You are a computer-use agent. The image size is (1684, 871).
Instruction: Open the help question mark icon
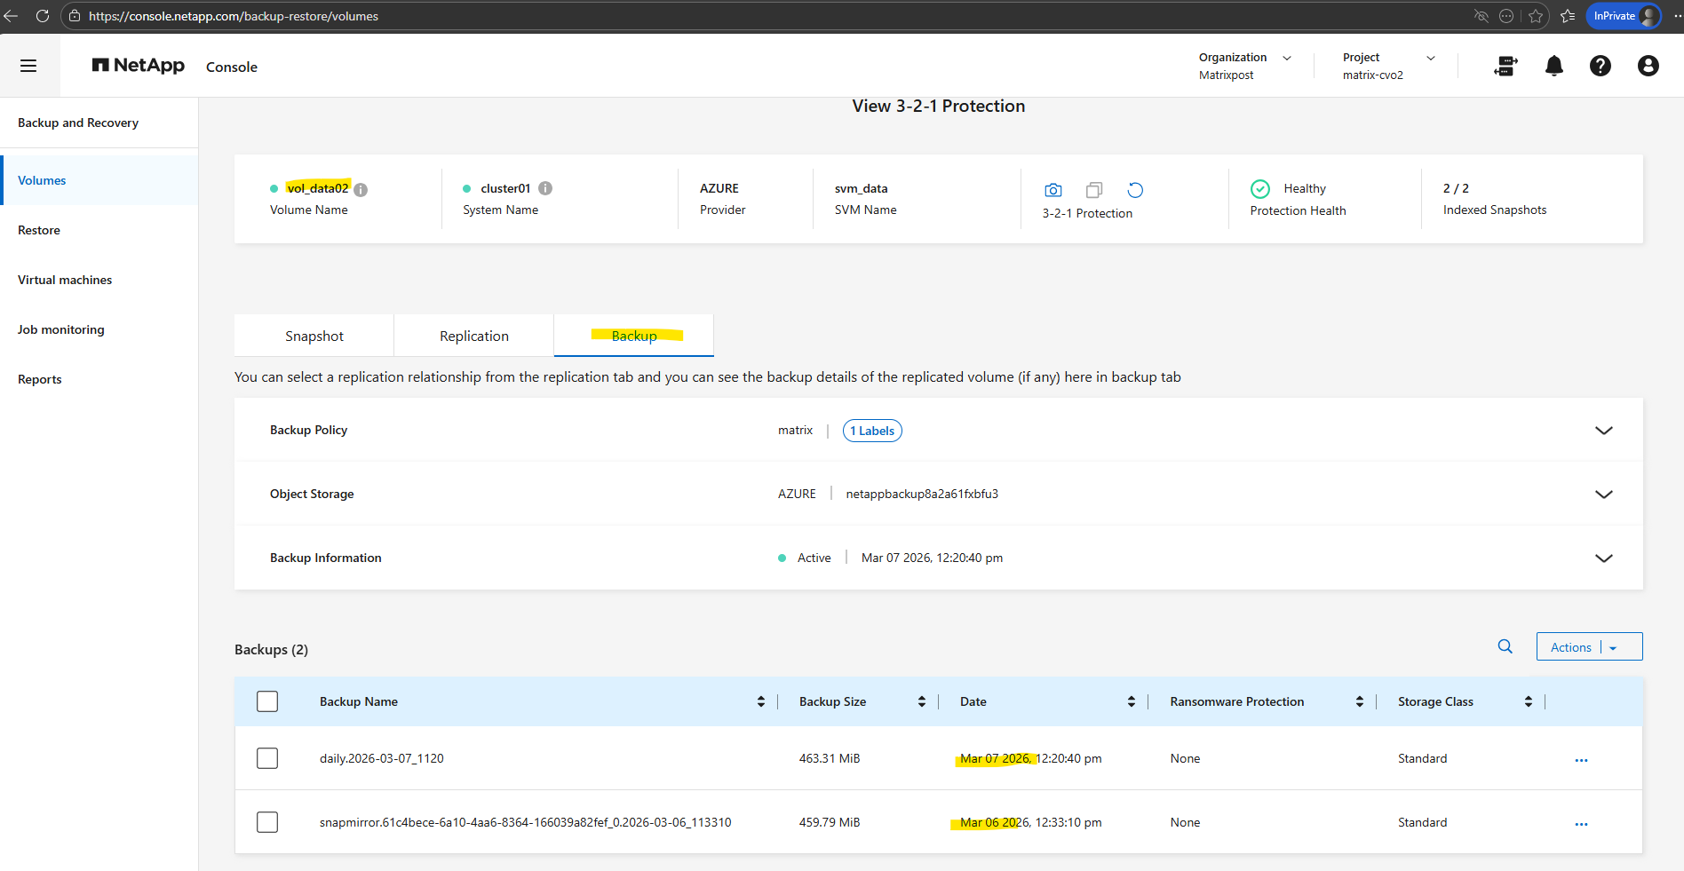click(x=1600, y=66)
